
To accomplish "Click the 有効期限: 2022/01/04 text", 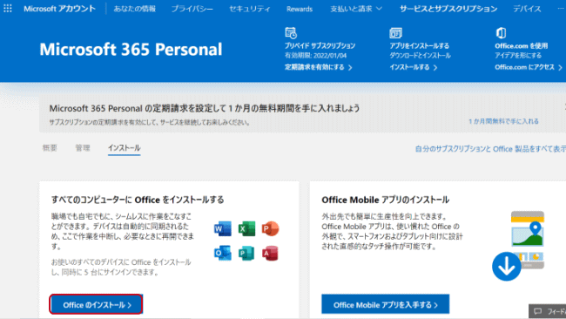I will (315, 56).
